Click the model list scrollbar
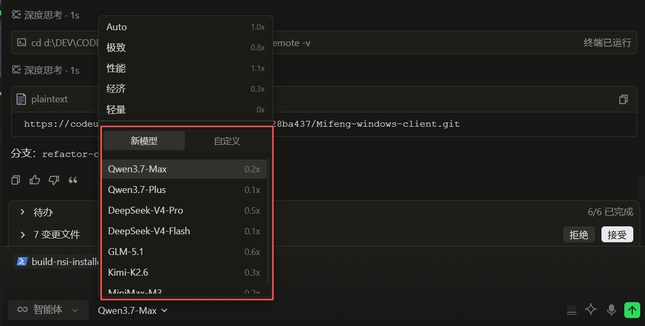The width and height of the screenshot is (645, 326). click(x=268, y=222)
